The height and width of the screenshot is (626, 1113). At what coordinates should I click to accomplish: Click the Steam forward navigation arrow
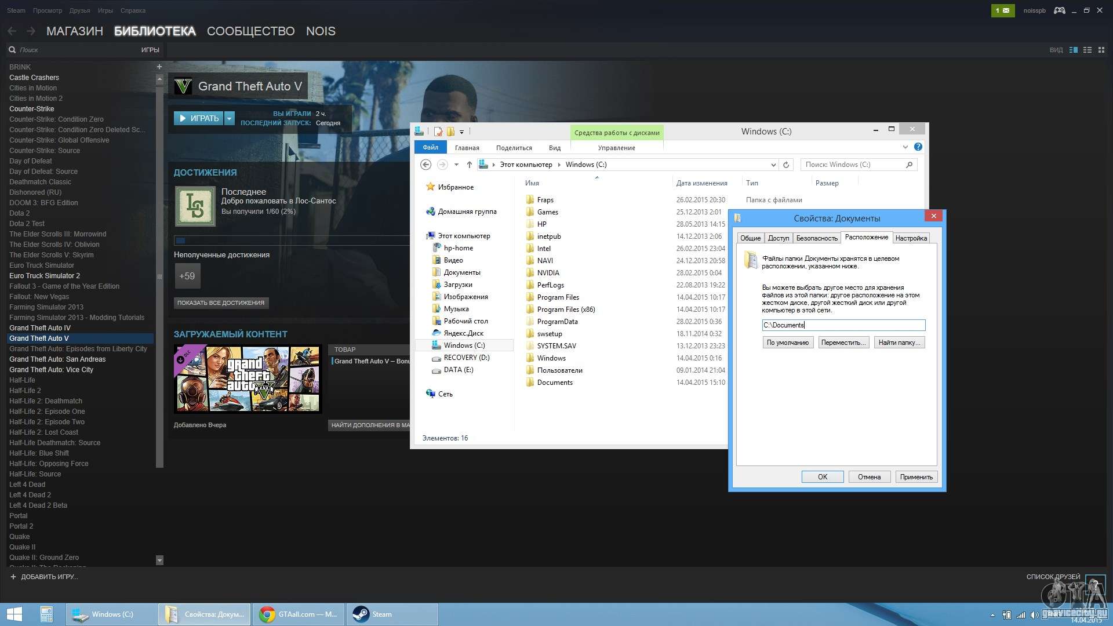coord(31,31)
